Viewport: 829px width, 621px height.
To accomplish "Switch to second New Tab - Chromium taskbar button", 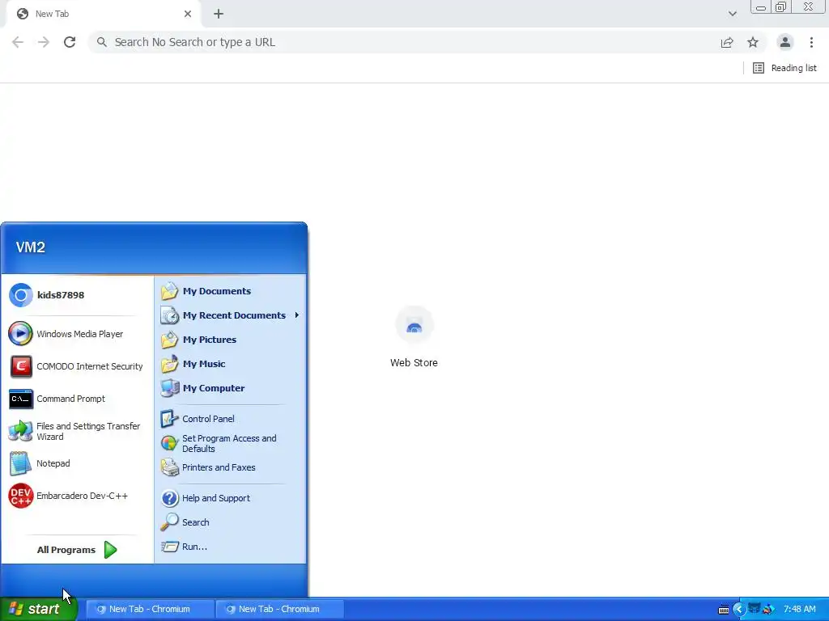I will (x=279, y=609).
